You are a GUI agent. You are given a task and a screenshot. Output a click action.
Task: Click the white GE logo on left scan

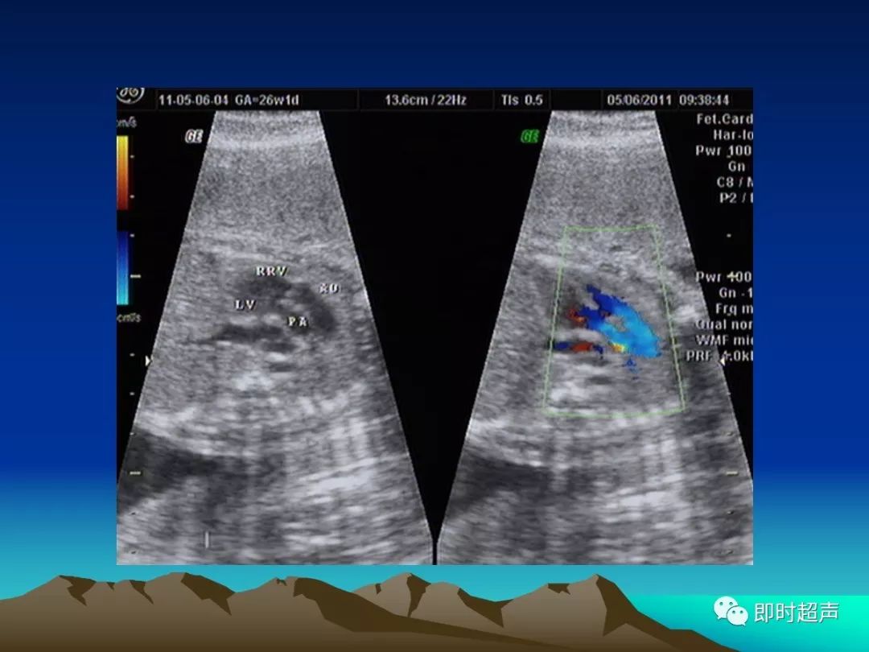193,137
